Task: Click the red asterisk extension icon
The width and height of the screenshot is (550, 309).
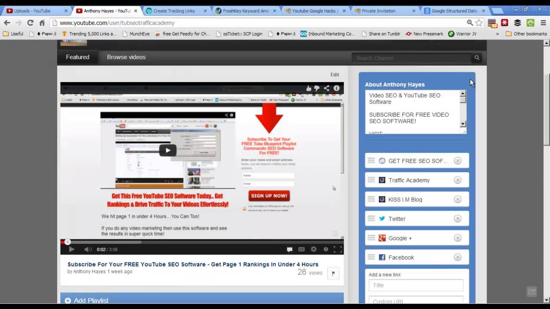Action: click(505, 23)
